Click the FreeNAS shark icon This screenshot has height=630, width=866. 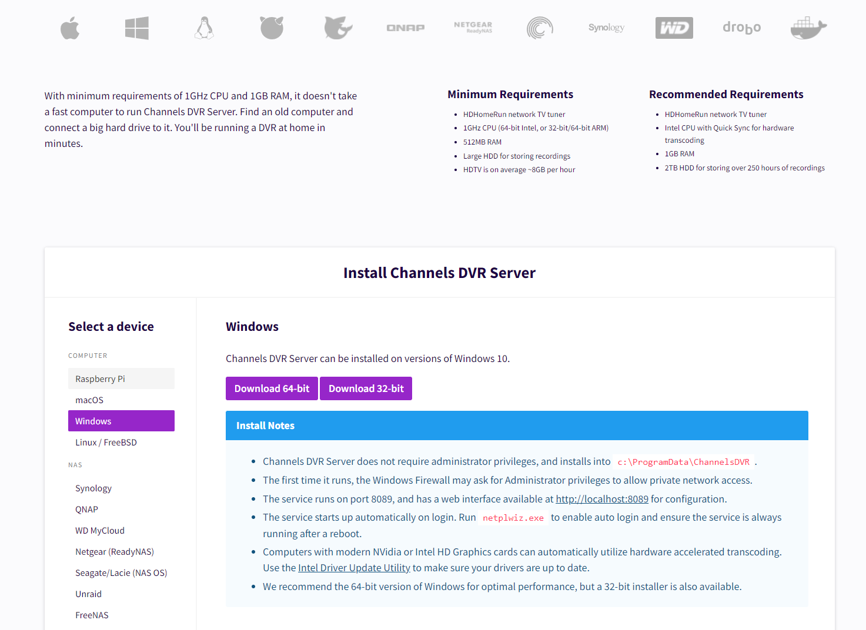pyautogui.click(x=338, y=28)
